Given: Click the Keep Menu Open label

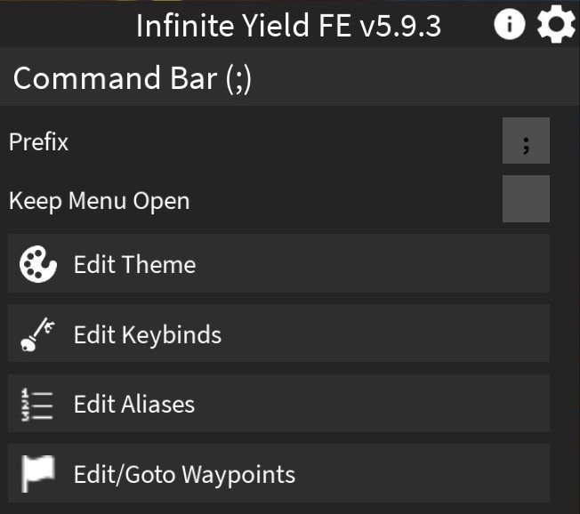Looking at the screenshot, I should [99, 201].
